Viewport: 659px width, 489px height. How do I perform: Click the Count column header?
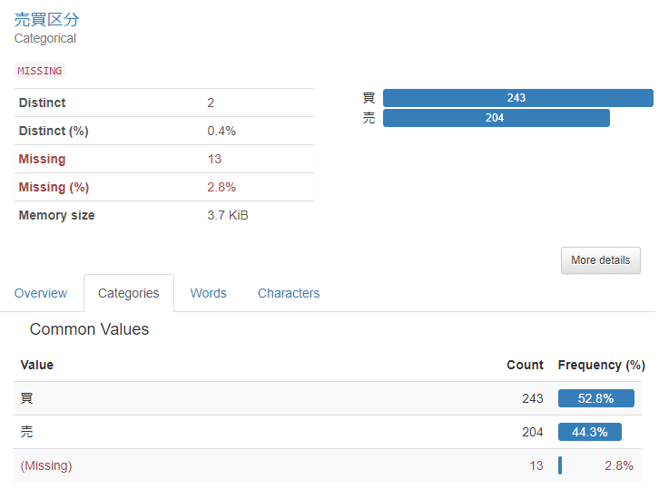[x=525, y=365]
